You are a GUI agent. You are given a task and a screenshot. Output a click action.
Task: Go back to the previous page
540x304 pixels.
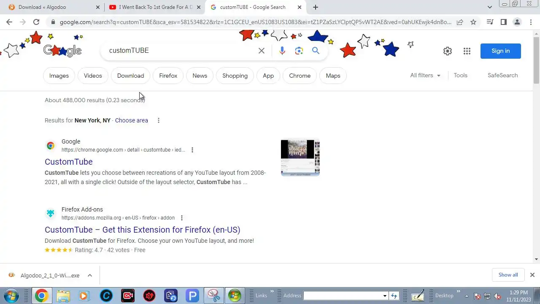[9, 22]
